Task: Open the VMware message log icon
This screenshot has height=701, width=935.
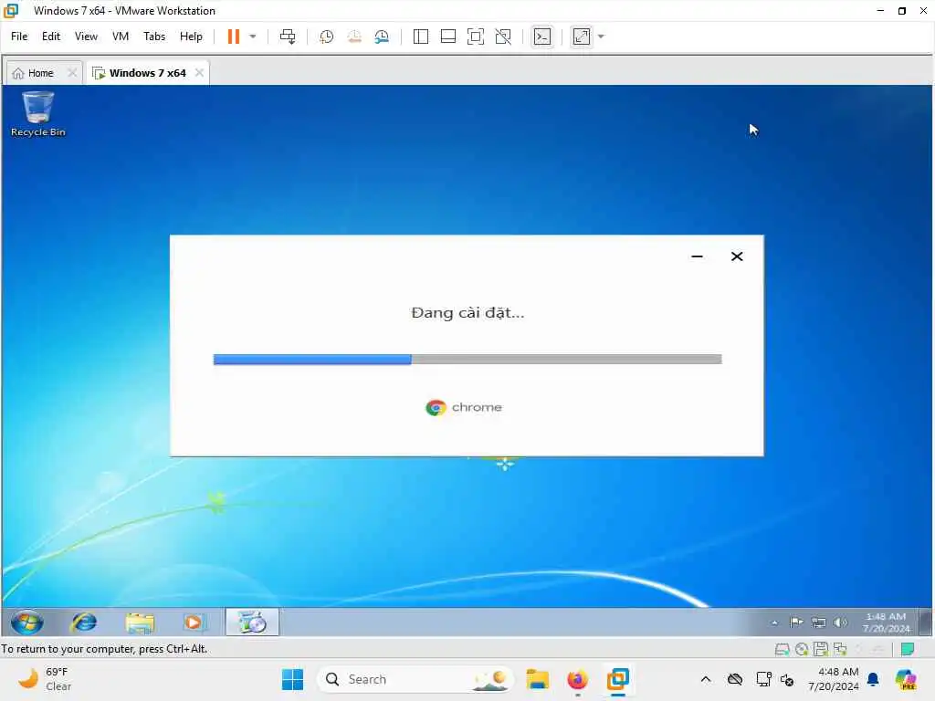Action: click(x=908, y=649)
